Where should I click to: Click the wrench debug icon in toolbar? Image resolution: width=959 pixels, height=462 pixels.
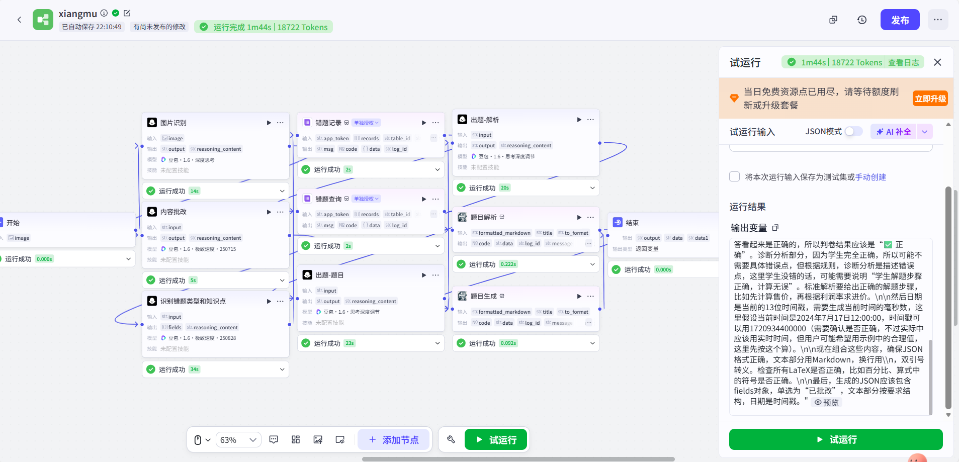[x=451, y=440]
